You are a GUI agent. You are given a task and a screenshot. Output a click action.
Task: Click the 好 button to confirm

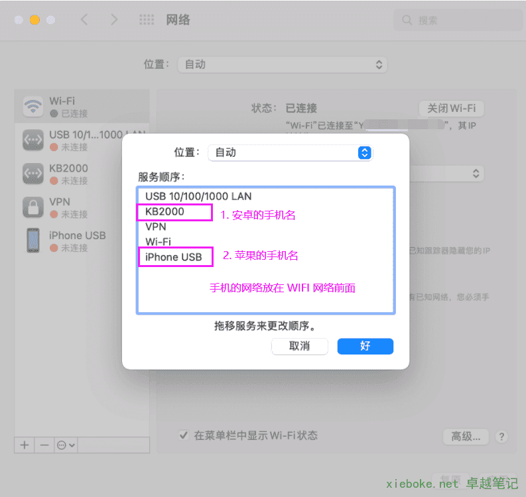coord(365,346)
